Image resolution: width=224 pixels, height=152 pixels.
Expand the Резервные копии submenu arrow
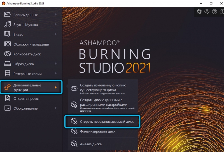pyautogui.click(x=56, y=73)
